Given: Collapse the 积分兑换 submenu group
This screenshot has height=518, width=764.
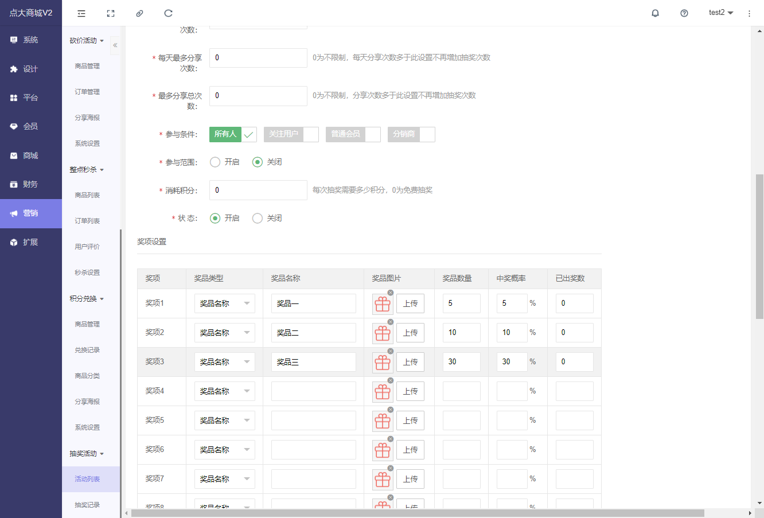Looking at the screenshot, I should (87, 299).
